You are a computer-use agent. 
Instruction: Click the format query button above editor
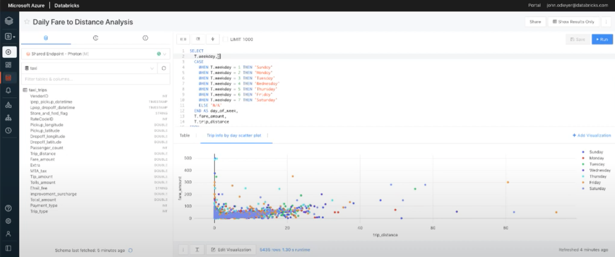click(198, 39)
